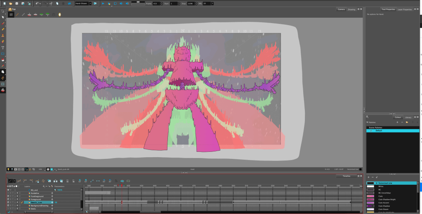Toggle the grid icon in Camera view toolbar

(x=11, y=14)
